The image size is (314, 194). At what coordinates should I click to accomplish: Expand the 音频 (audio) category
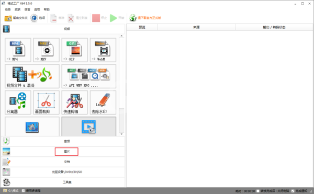click(x=63, y=141)
